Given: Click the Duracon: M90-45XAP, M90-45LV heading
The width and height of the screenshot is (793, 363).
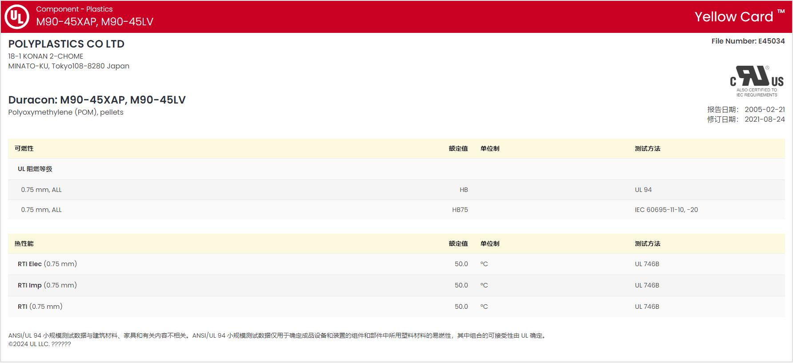Looking at the screenshot, I should click(97, 100).
